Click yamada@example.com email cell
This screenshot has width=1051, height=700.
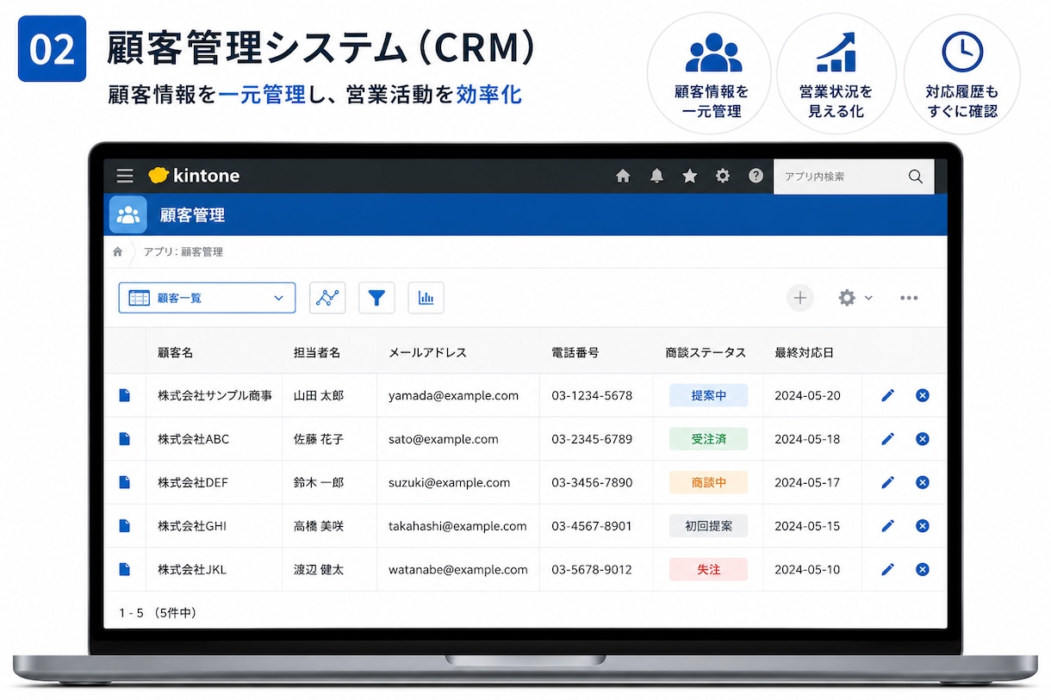click(x=454, y=395)
